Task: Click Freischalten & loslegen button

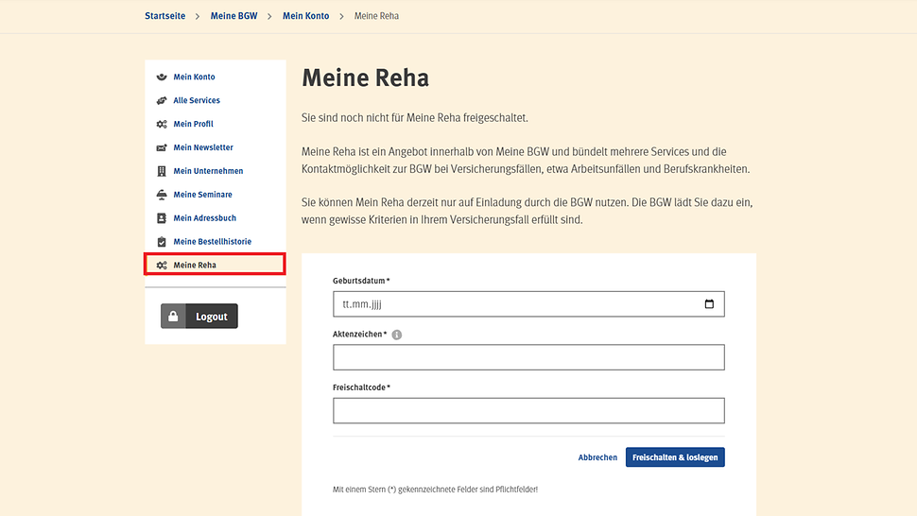Action: [x=675, y=457]
